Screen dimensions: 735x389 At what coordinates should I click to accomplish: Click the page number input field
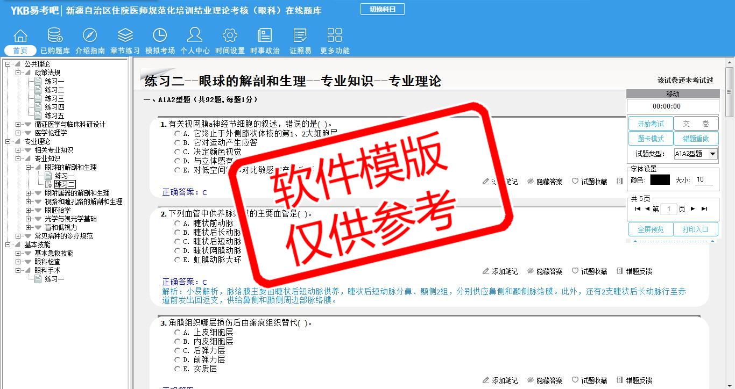tap(668, 209)
